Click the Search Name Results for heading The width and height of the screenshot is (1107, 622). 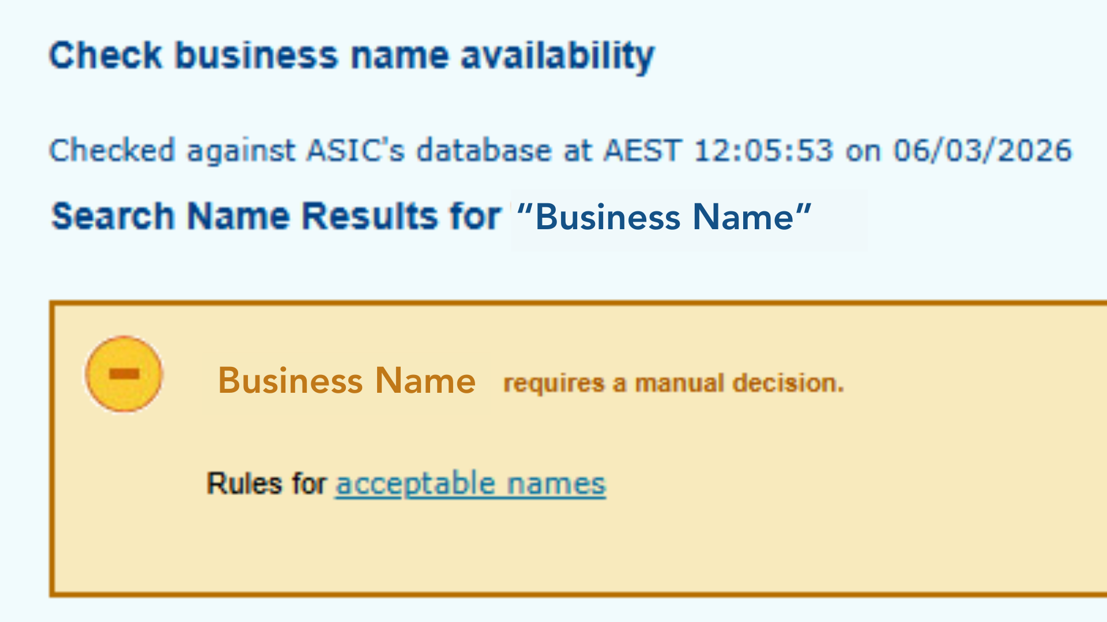(276, 217)
